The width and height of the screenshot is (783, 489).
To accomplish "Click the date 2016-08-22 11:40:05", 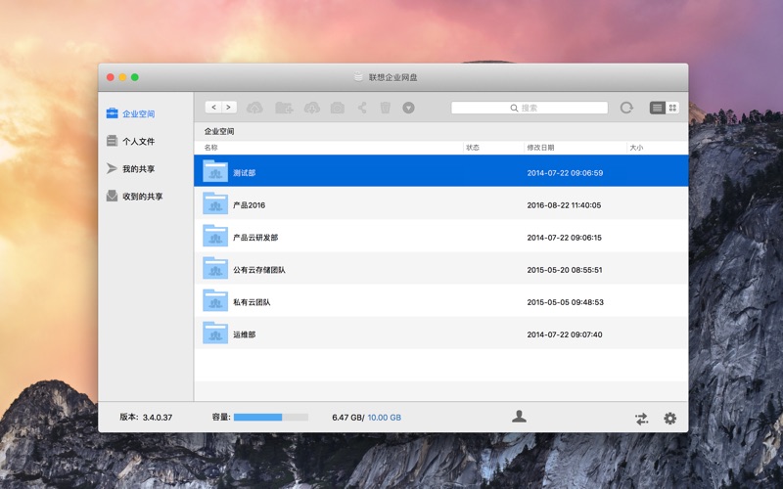I will pyautogui.click(x=564, y=205).
